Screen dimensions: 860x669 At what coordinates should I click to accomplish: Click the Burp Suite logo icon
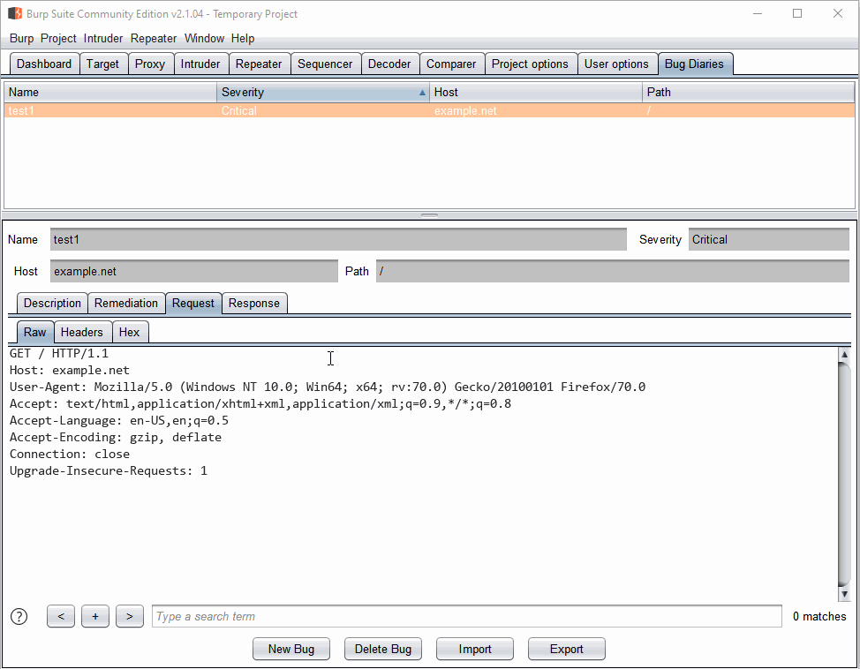click(x=15, y=13)
